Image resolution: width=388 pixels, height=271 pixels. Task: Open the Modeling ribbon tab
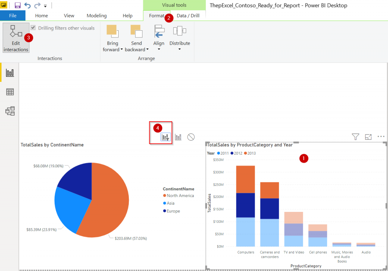pos(97,16)
